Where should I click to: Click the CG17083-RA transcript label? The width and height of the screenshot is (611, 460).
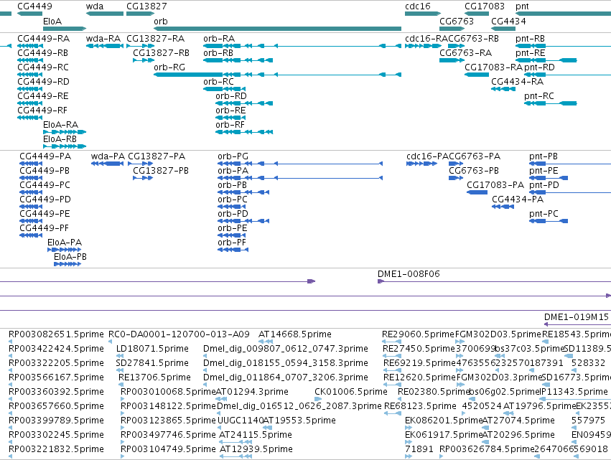point(493,67)
